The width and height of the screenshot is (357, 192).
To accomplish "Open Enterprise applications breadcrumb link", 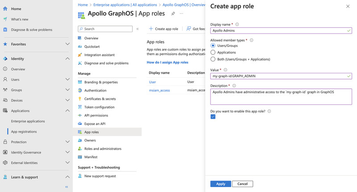I will click(x=125, y=5).
